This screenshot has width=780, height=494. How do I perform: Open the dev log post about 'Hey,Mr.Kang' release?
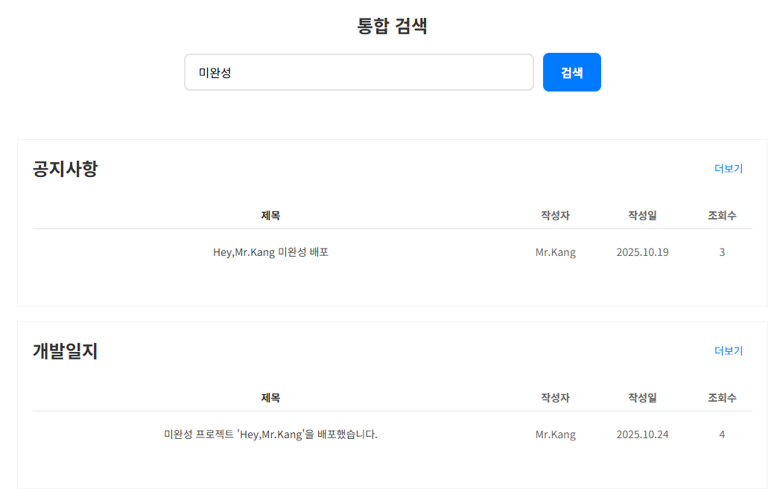(270, 434)
